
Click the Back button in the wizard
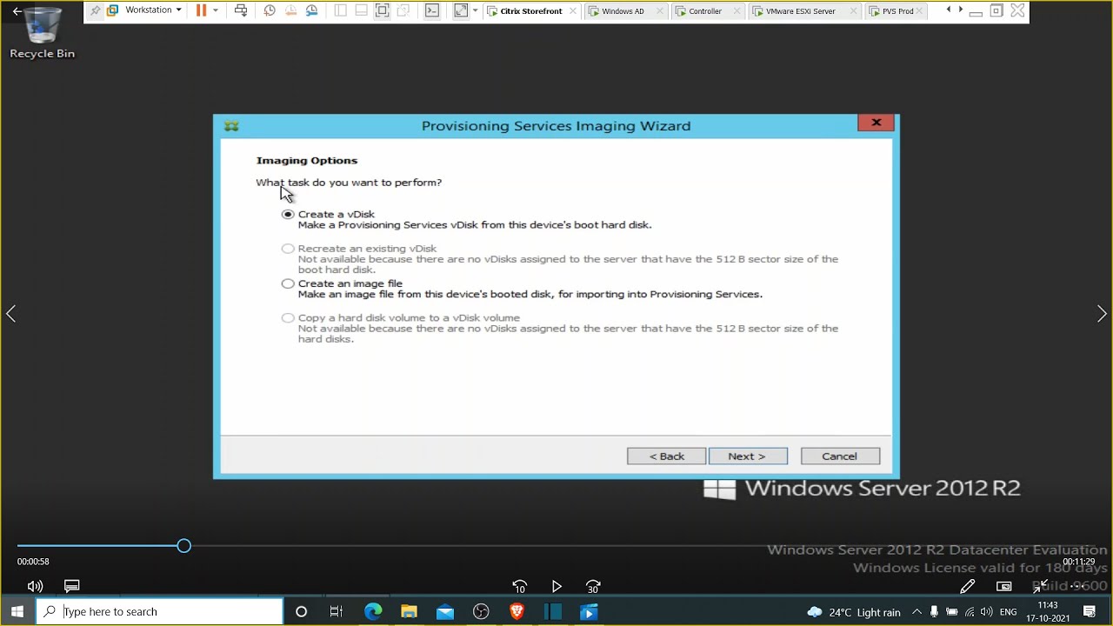(666, 456)
